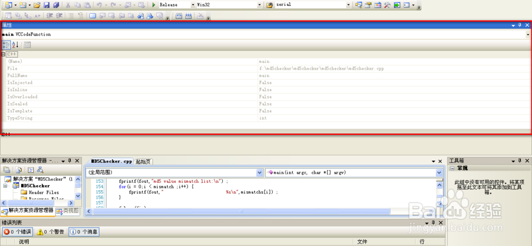This screenshot has width=532, height=246.
Task: Switch to the MD5Checker.cpp editor tab
Action: point(112,161)
